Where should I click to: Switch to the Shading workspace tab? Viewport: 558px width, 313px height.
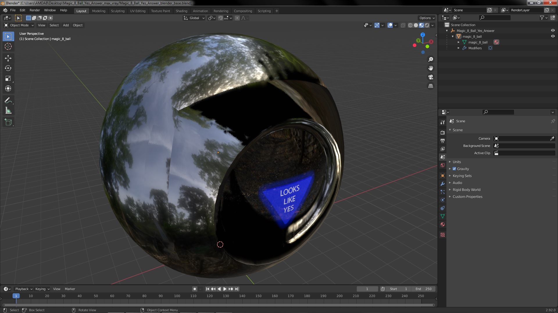pyautogui.click(x=181, y=11)
